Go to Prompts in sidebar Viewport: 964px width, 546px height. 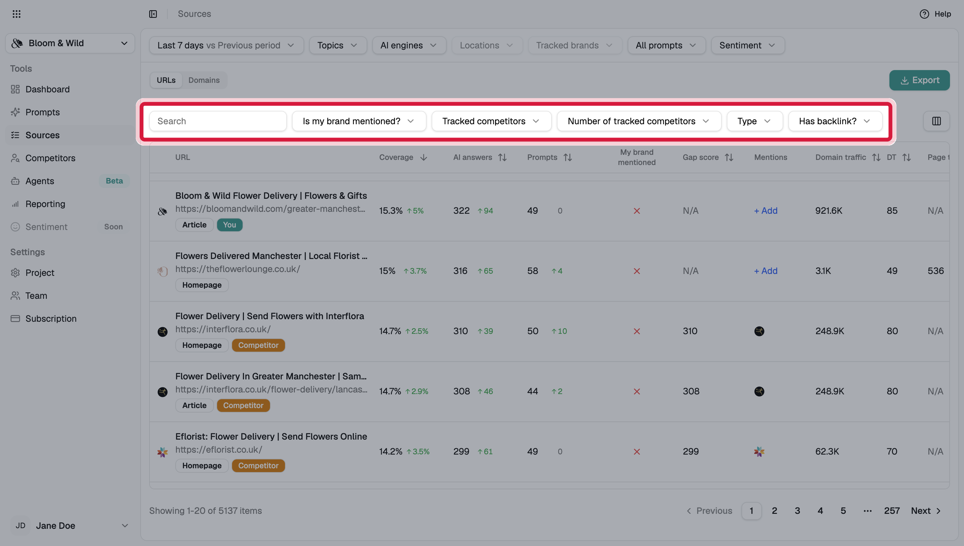(70, 112)
